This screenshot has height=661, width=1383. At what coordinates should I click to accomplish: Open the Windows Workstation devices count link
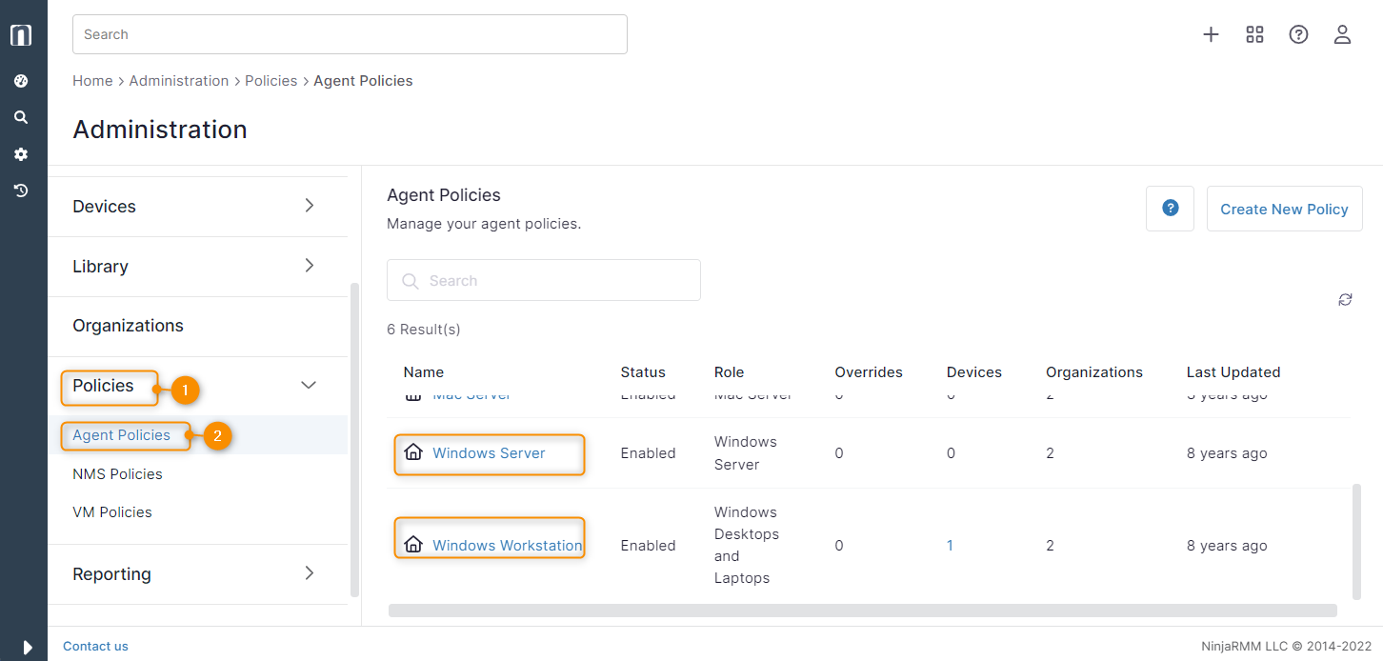950,545
